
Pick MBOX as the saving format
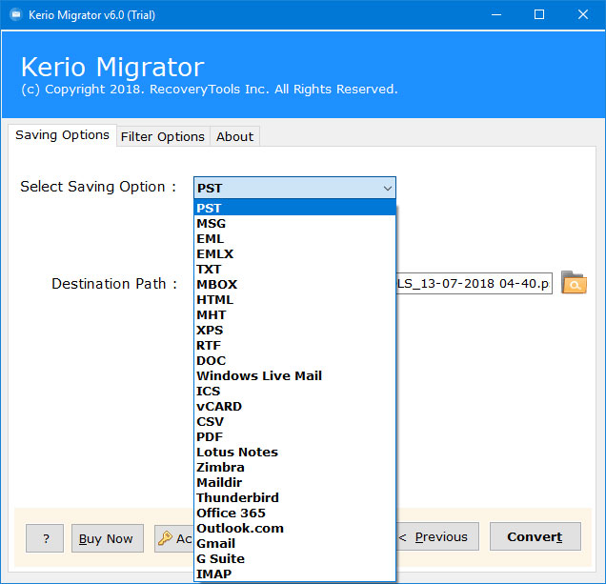pyautogui.click(x=294, y=285)
